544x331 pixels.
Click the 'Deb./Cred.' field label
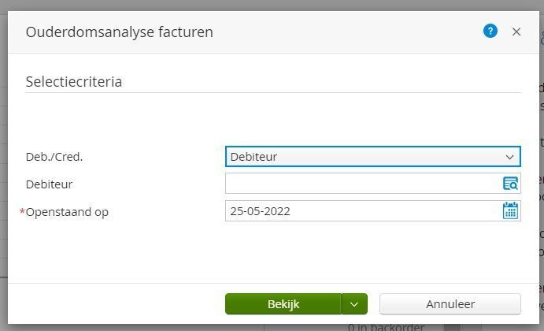54,157
